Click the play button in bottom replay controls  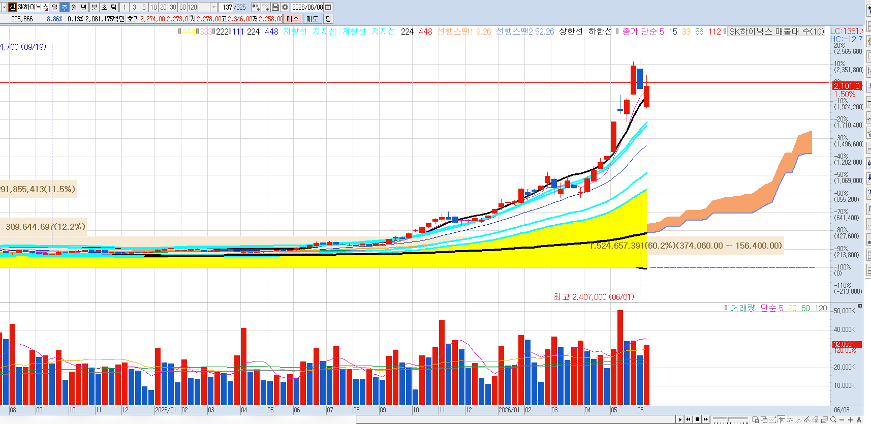(680, 419)
